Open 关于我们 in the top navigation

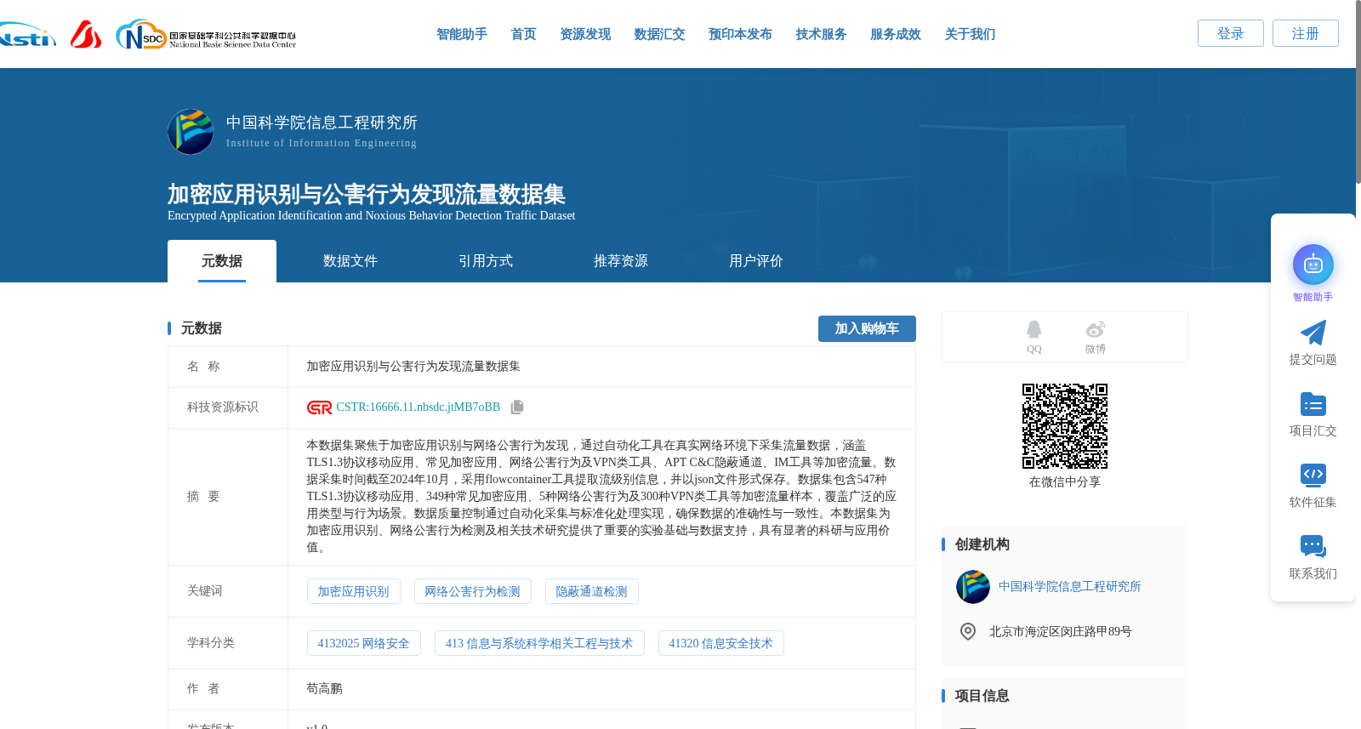click(970, 34)
